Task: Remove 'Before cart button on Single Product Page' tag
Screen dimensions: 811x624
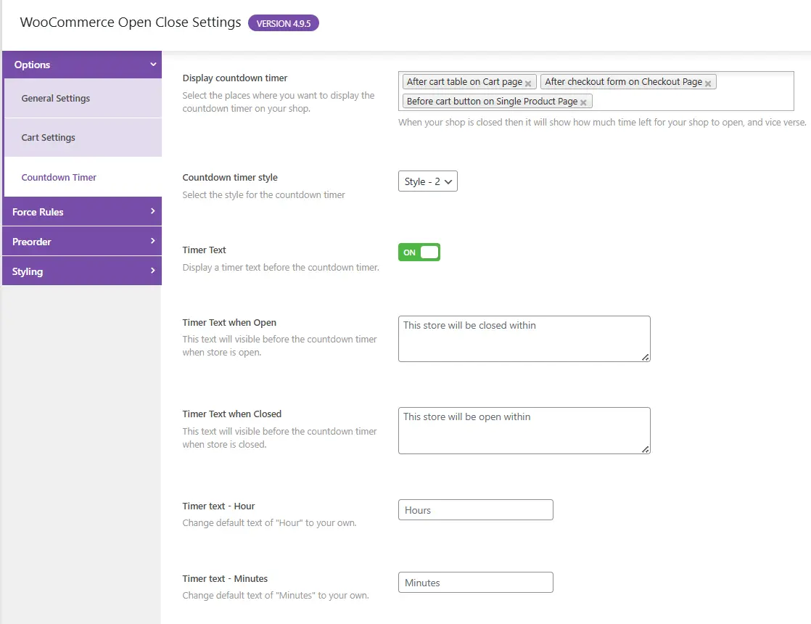Action: tap(583, 102)
